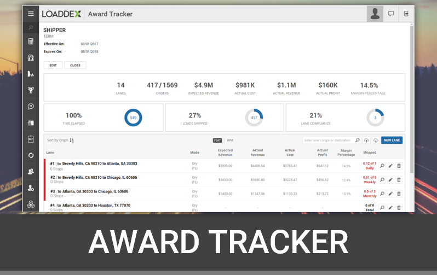Click the logout icon in header
The width and height of the screenshot is (437, 275).
coord(406,14)
